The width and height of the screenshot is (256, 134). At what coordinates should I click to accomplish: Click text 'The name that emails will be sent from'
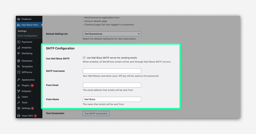point(103,104)
